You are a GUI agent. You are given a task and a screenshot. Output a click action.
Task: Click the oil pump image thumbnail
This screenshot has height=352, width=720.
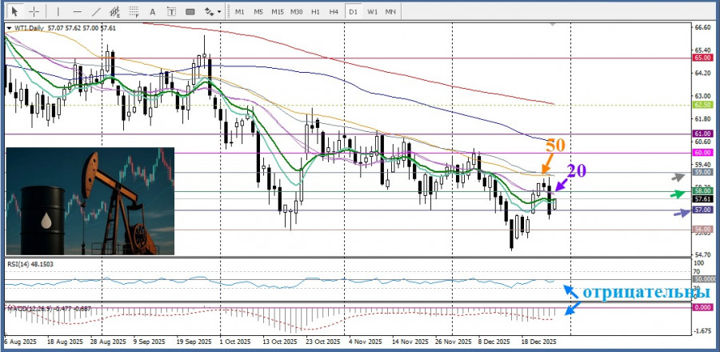89,201
